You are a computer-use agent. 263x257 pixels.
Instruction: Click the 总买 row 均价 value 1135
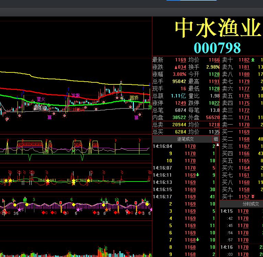coord(214,132)
